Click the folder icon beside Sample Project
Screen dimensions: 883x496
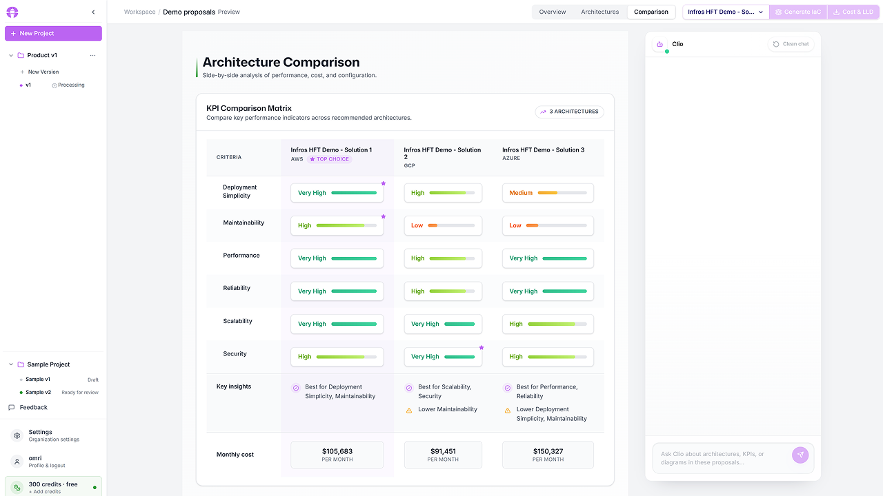pos(21,364)
